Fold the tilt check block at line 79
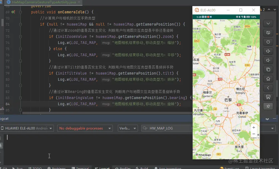Image resolution: width=279 pixels, height=169 pixels. 20,73
